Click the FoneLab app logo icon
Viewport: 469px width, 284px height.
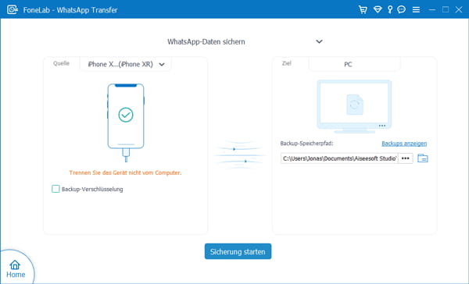(13, 9)
